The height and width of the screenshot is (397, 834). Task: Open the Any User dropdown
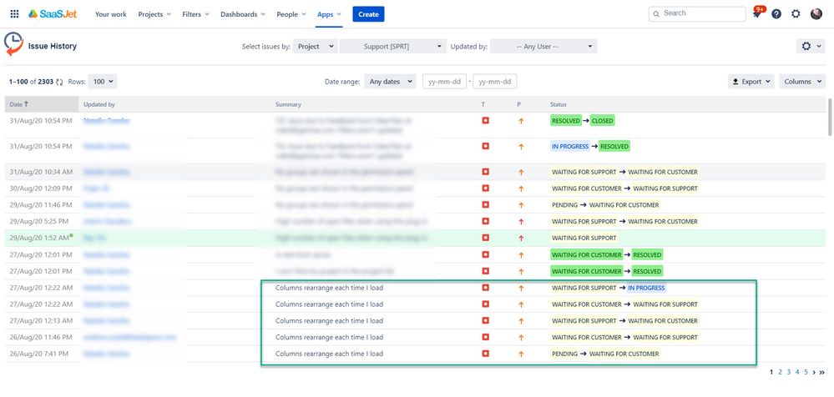543,47
